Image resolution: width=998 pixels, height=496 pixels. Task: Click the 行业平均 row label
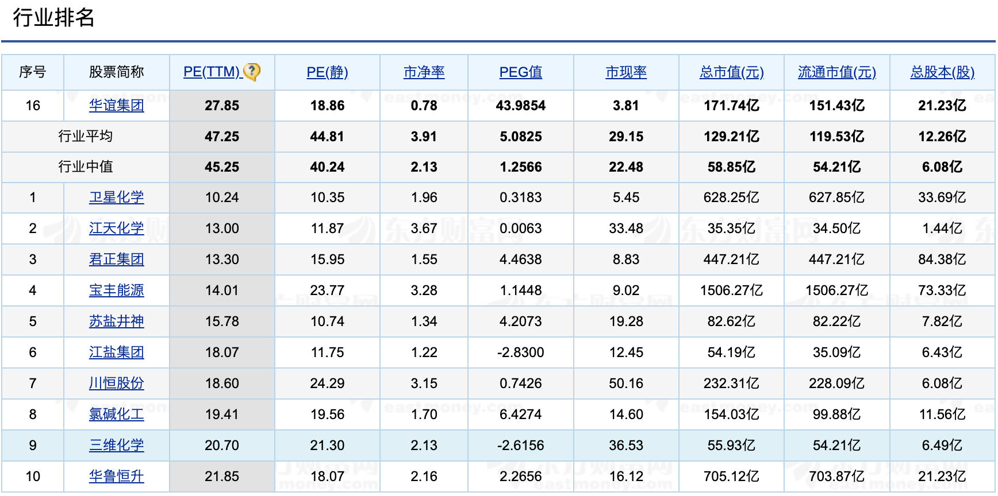click(x=86, y=137)
